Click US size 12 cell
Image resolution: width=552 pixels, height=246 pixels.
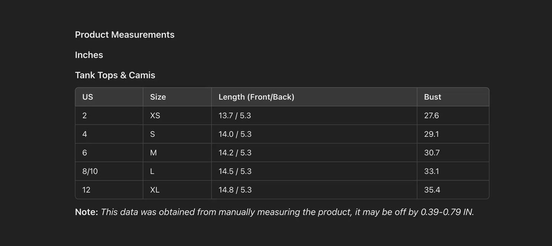[x=86, y=190]
